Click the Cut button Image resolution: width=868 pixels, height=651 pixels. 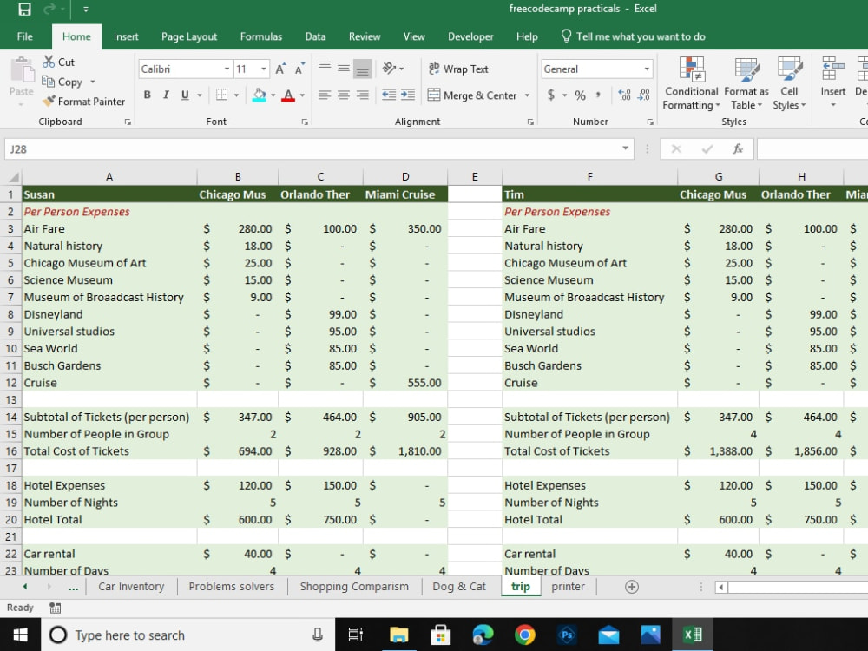[59, 62]
